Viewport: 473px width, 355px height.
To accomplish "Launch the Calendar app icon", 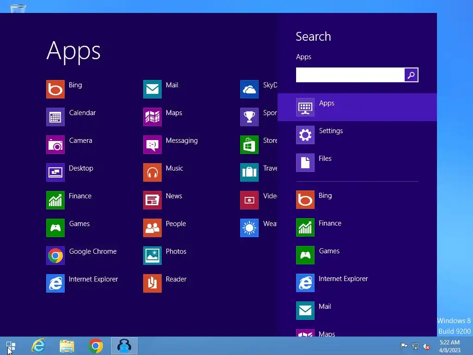I will [x=55, y=117].
